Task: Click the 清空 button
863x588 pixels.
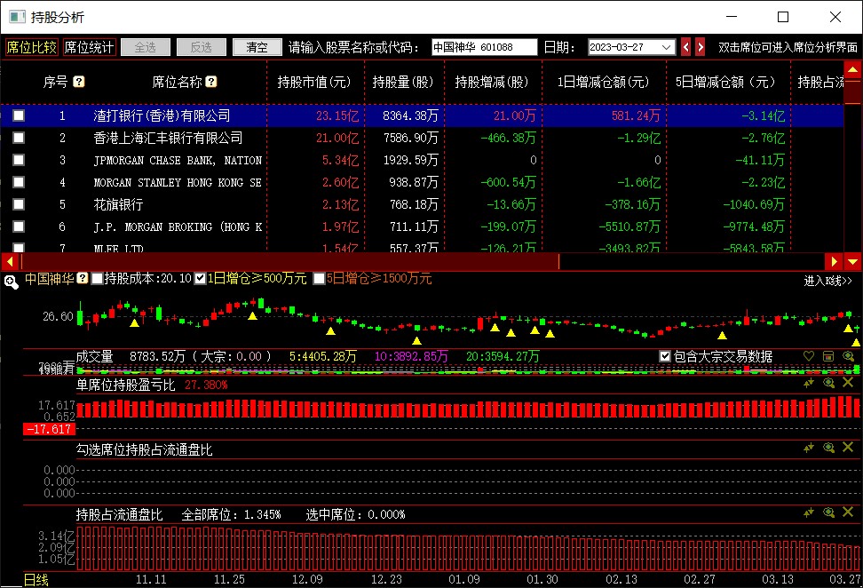Action: pyautogui.click(x=257, y=47)
